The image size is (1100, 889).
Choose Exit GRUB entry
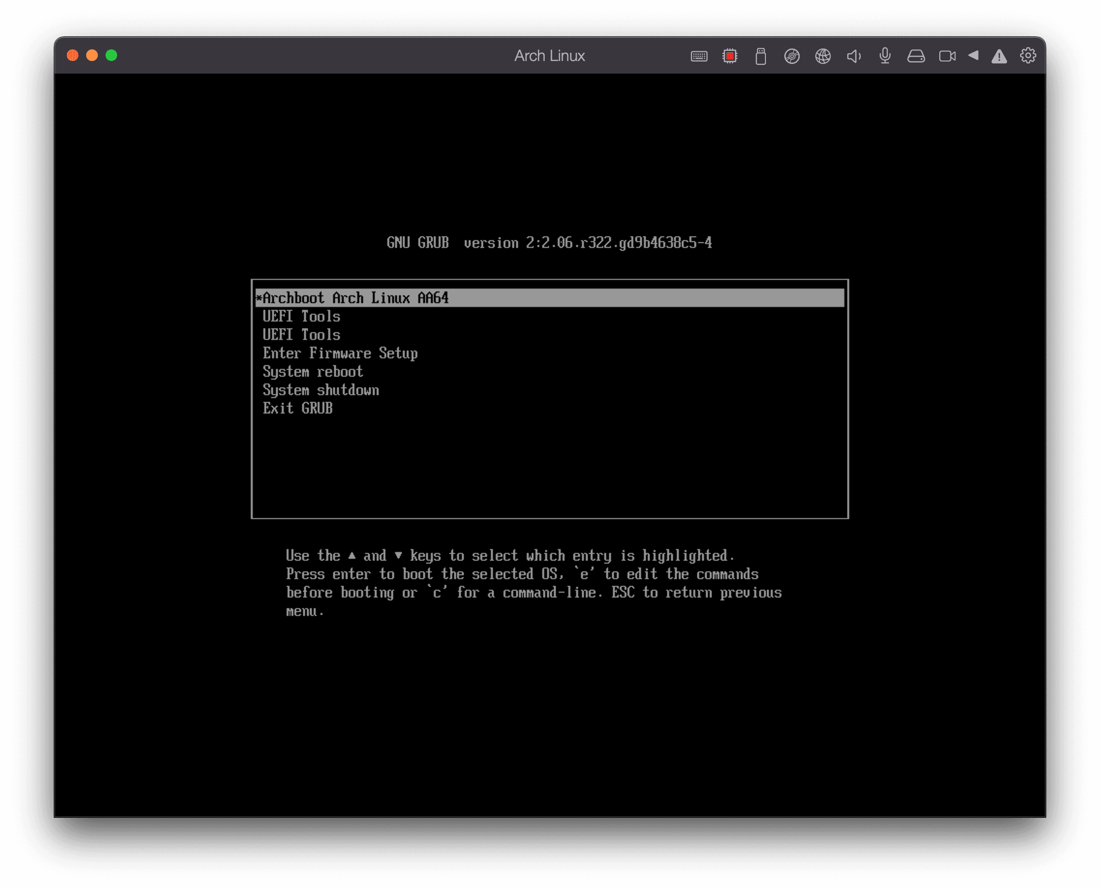click(550, 408)
